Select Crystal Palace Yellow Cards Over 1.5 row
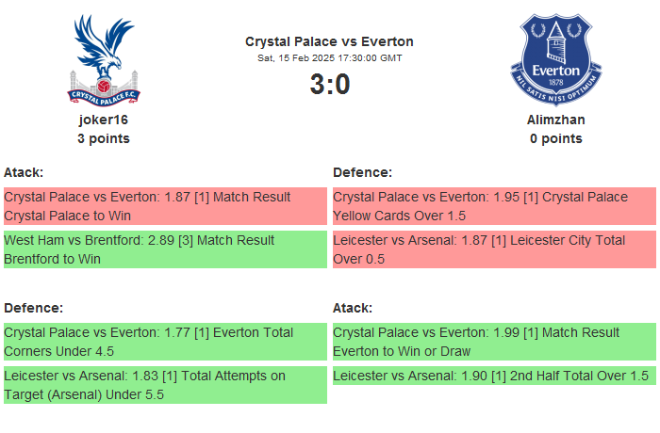 click(x=493, y=206)
